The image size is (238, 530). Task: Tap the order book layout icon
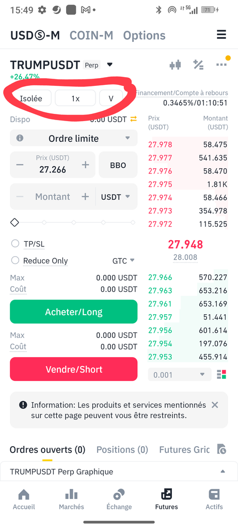pos(221,375)
